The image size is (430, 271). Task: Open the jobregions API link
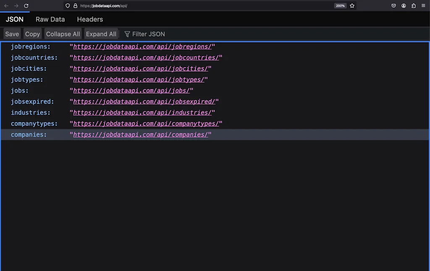(142, 47)
